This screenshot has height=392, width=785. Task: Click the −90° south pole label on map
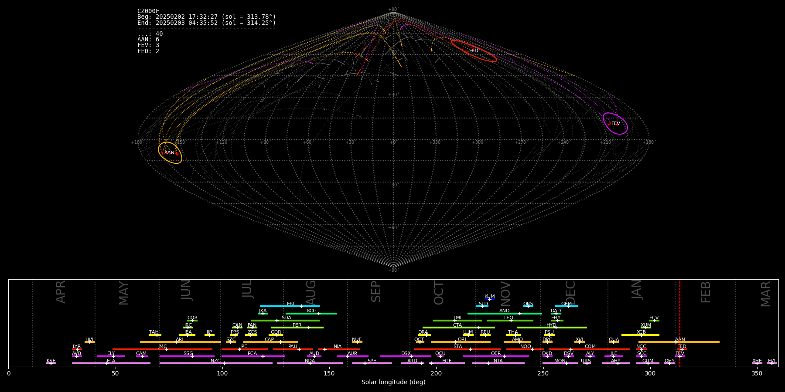[x=393, y=270]
